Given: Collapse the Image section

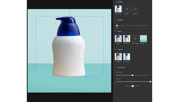Looking at the screenshot, I should pos(116,2).
